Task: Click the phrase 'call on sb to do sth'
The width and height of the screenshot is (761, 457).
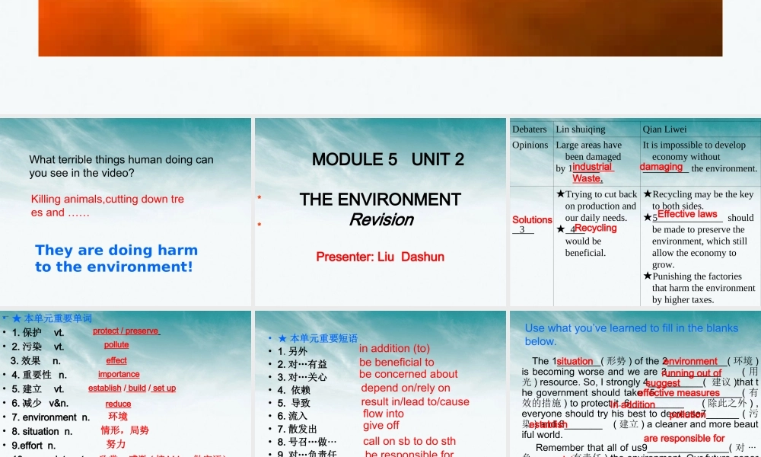Action: pos(409,441)
